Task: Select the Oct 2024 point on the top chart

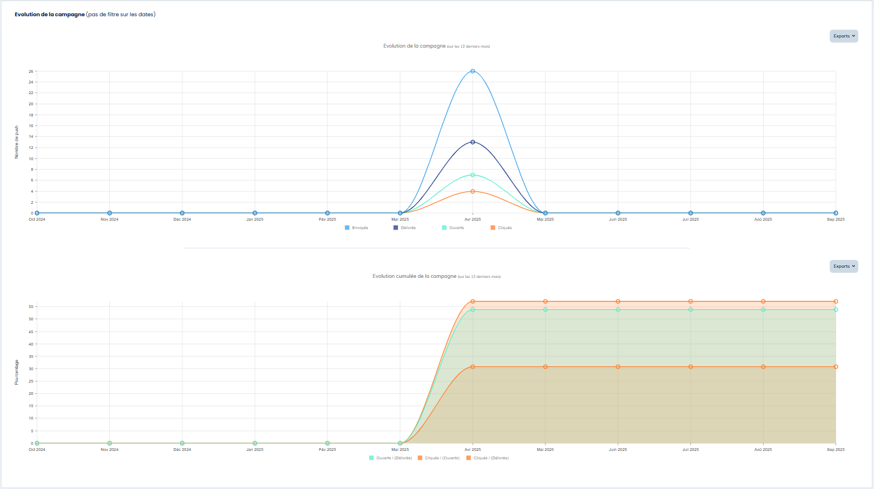Action: [37, 213]
